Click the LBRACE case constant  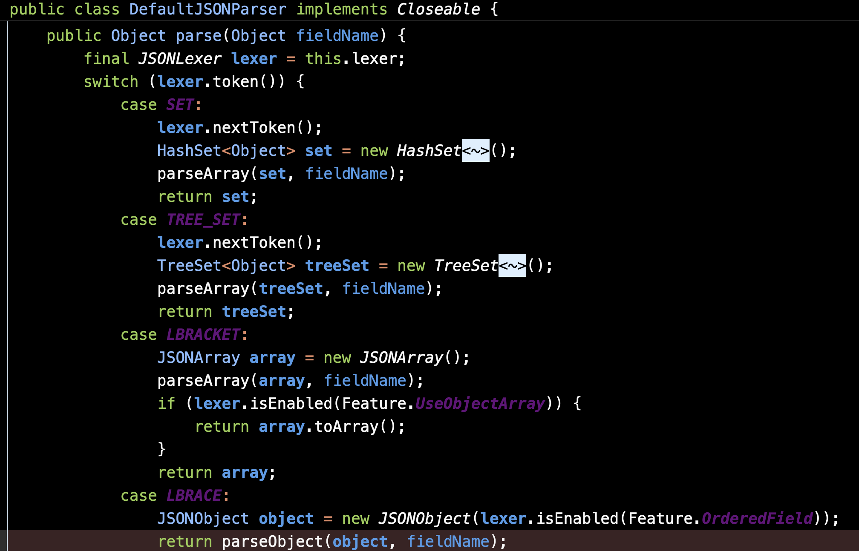194,496
